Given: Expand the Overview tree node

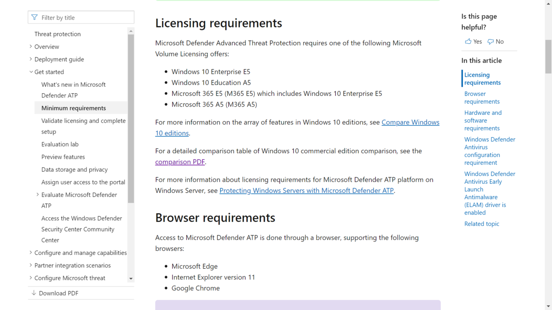Looking at the screenshot, I should click(x=31, y=46).
